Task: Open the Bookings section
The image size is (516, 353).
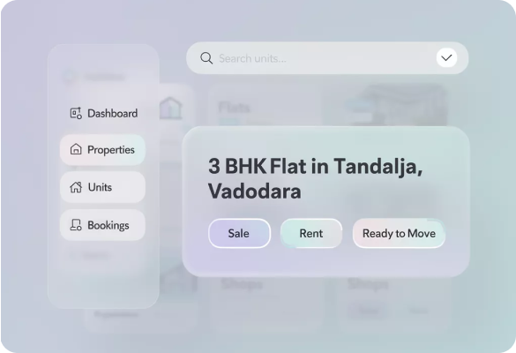Action: click(102, 225)
